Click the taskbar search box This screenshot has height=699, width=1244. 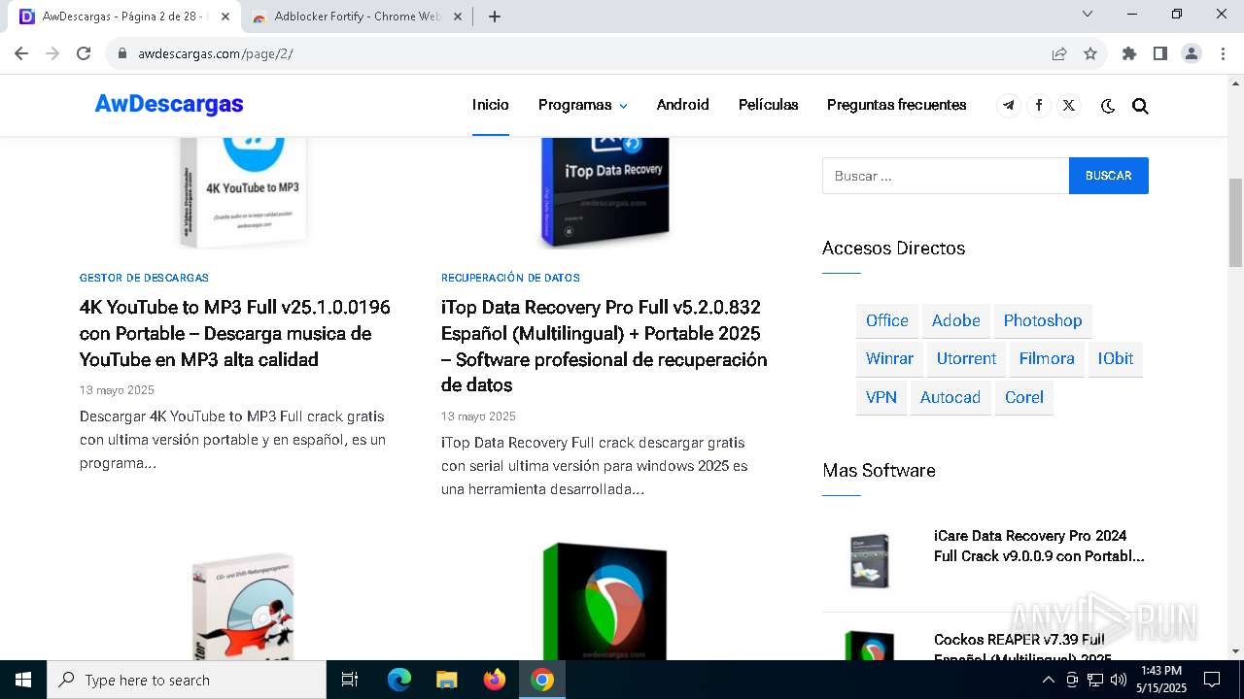[x=187, y=680]
